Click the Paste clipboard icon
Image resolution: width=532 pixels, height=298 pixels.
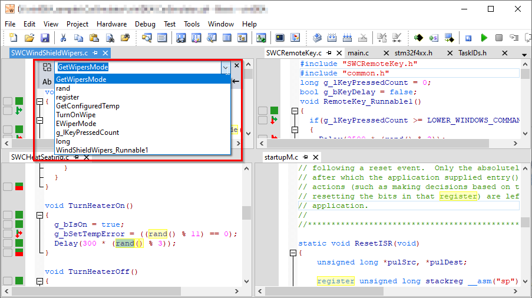coord(94,38)
